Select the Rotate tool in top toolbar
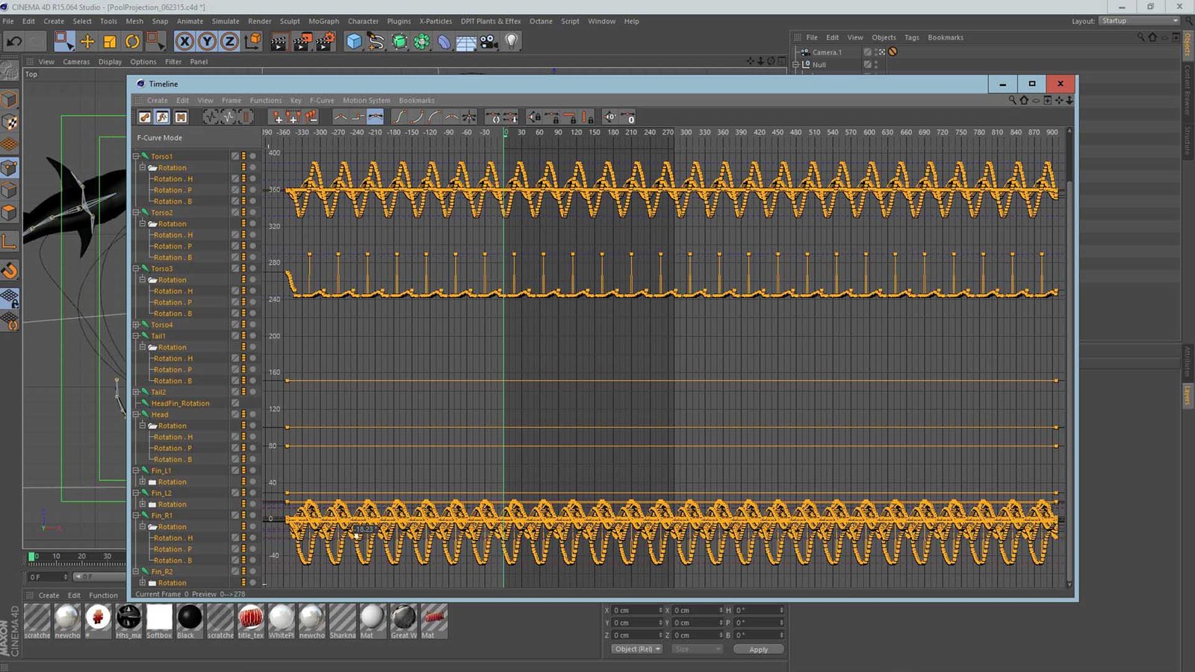1195x672 pixels. tap(132, 42)
